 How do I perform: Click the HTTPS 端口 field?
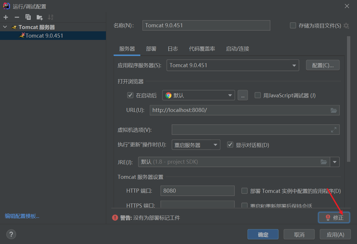[x=197, y=204]
